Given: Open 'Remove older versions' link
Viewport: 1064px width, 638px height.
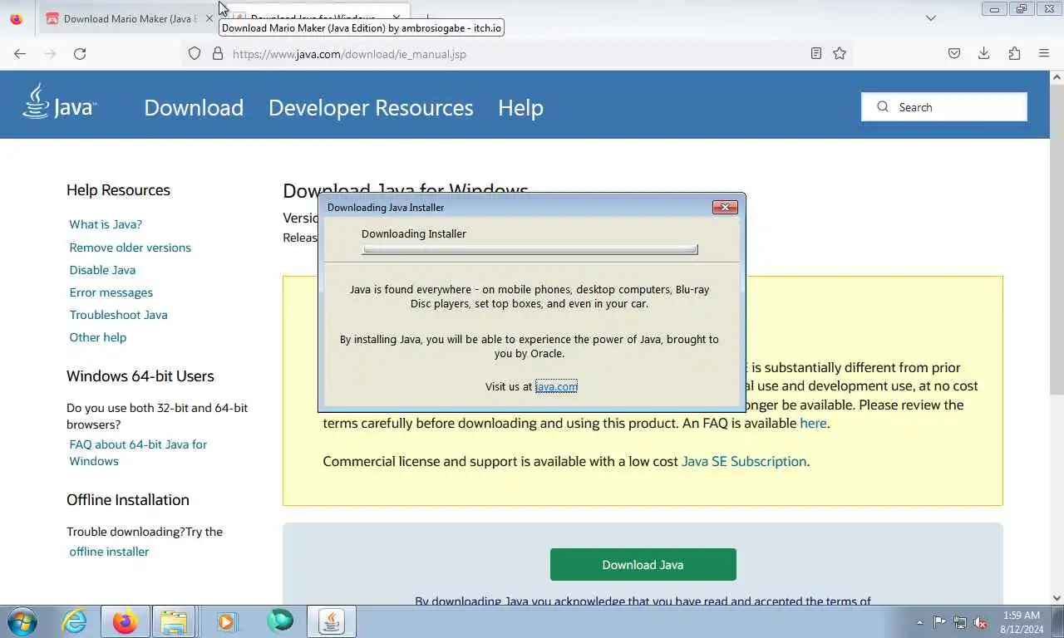Looking at the screenshot, I should point(131,248).
